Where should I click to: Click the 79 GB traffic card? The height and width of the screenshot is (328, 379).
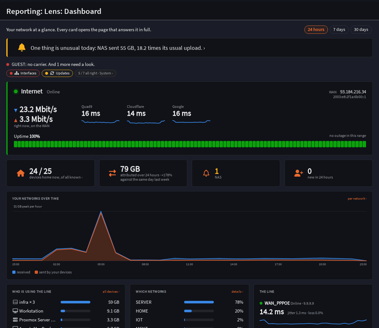143,173
